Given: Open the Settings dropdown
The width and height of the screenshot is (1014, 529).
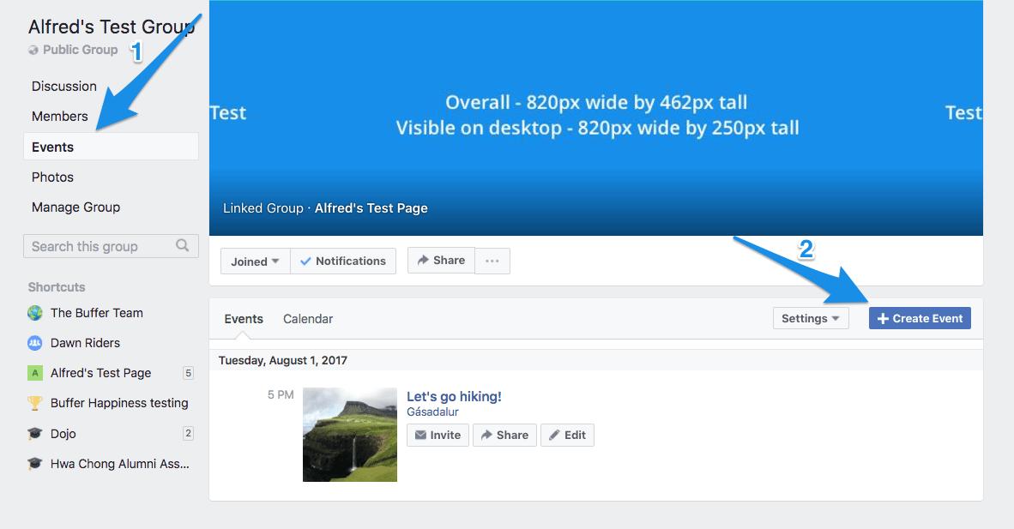Looking at the screenshot, I should pyautogui.click(x=810, y=318).
